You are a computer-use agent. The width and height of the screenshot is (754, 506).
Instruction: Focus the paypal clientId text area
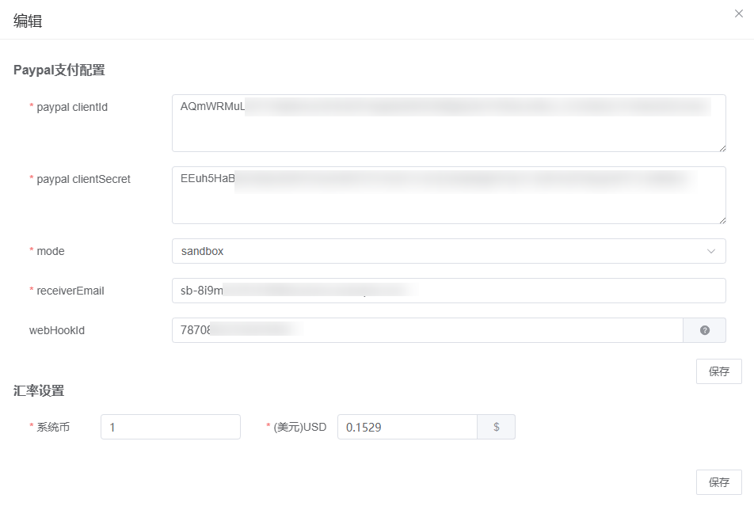(x=448, y=123)
